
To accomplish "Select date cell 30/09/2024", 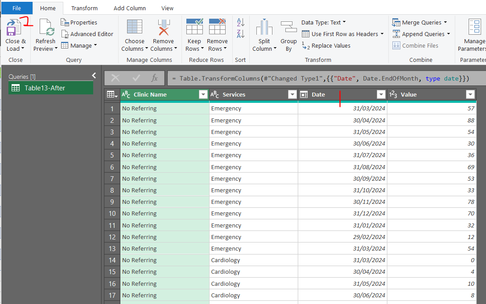I will click(x=342, y=178).
